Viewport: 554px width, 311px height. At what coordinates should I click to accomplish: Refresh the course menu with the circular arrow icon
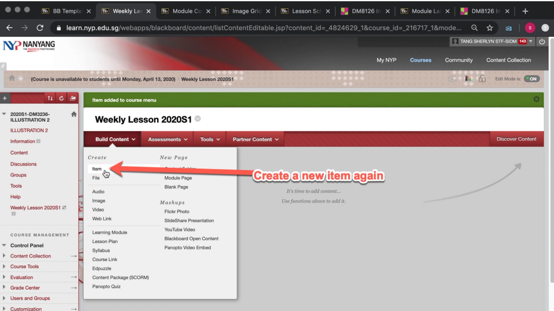point(61,98)
